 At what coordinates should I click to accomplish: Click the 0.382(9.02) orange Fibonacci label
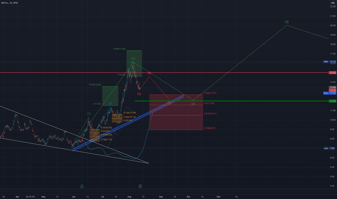pyautogui.click(x=106, y=128)
